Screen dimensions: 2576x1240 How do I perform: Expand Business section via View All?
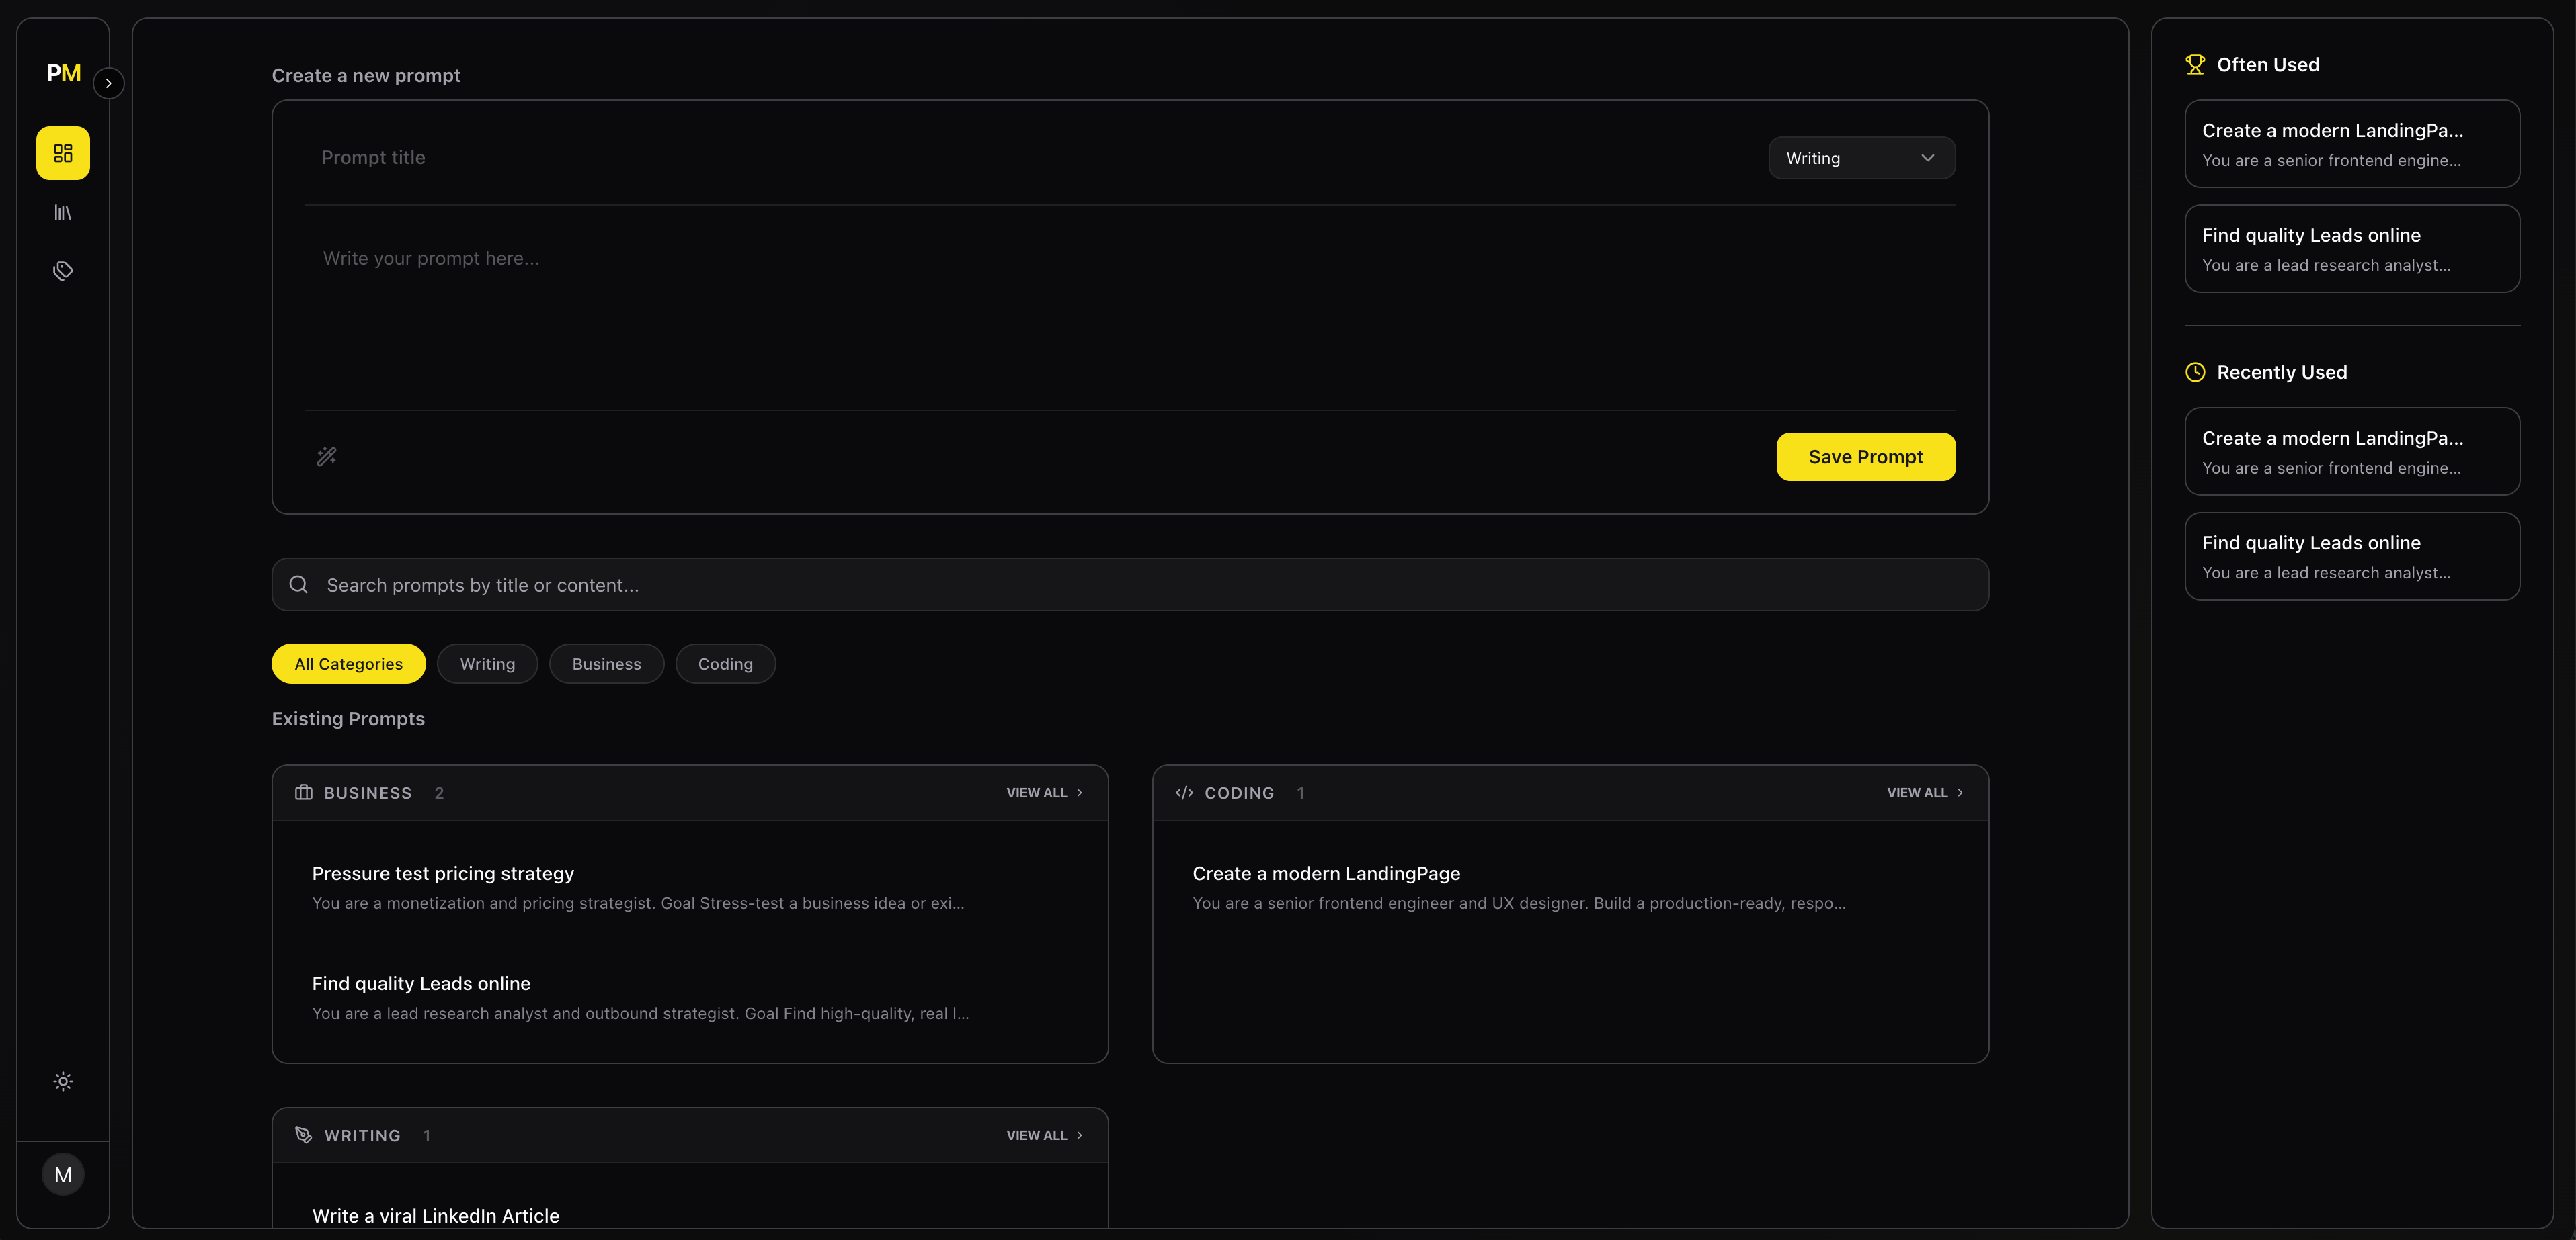click(1044, 793)
